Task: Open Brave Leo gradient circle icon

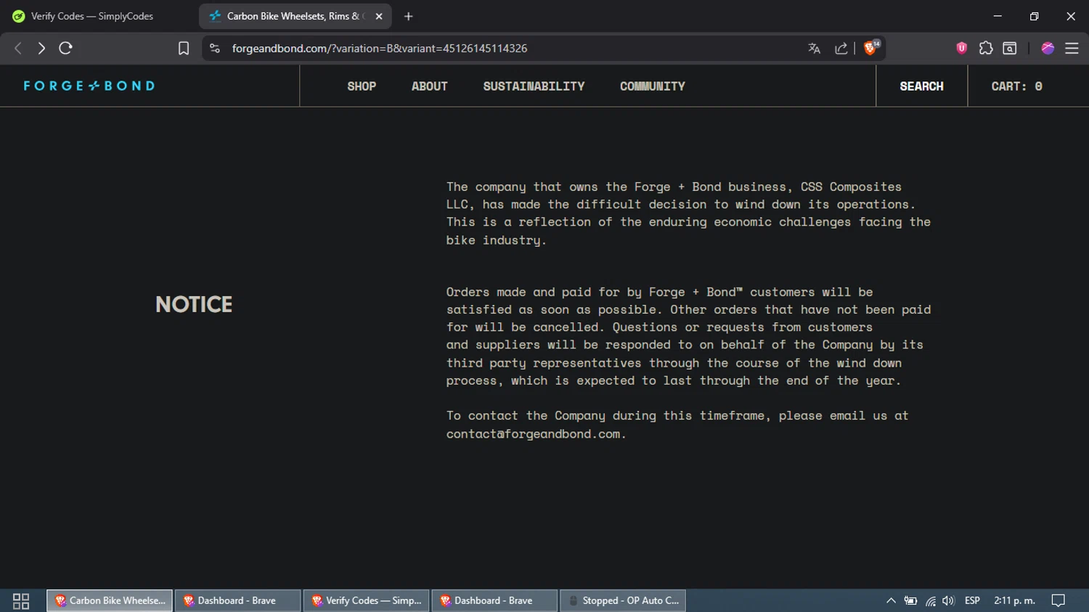Action: pos(1047,48)
